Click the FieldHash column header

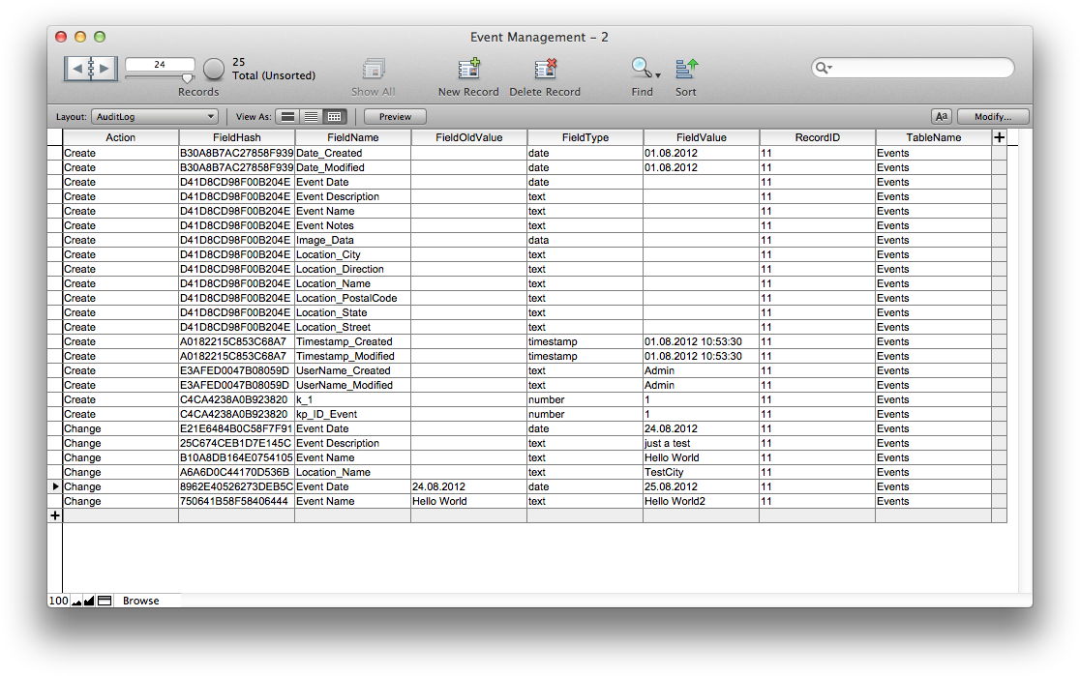(237, 137)
